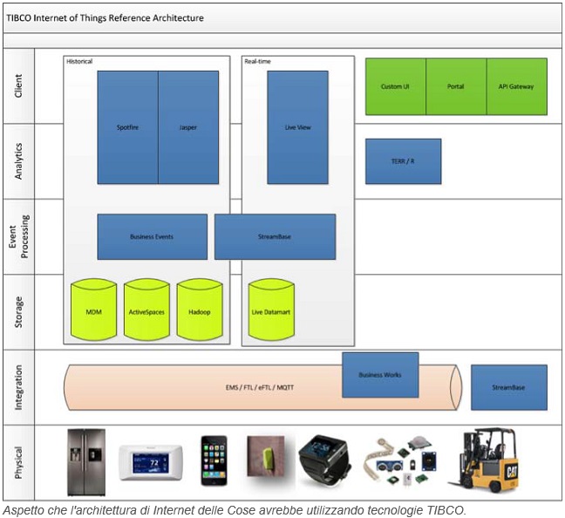The height and width of the screenshot is (518, 565).
Task: Click the Physical layer label
Action: (18, 462)
